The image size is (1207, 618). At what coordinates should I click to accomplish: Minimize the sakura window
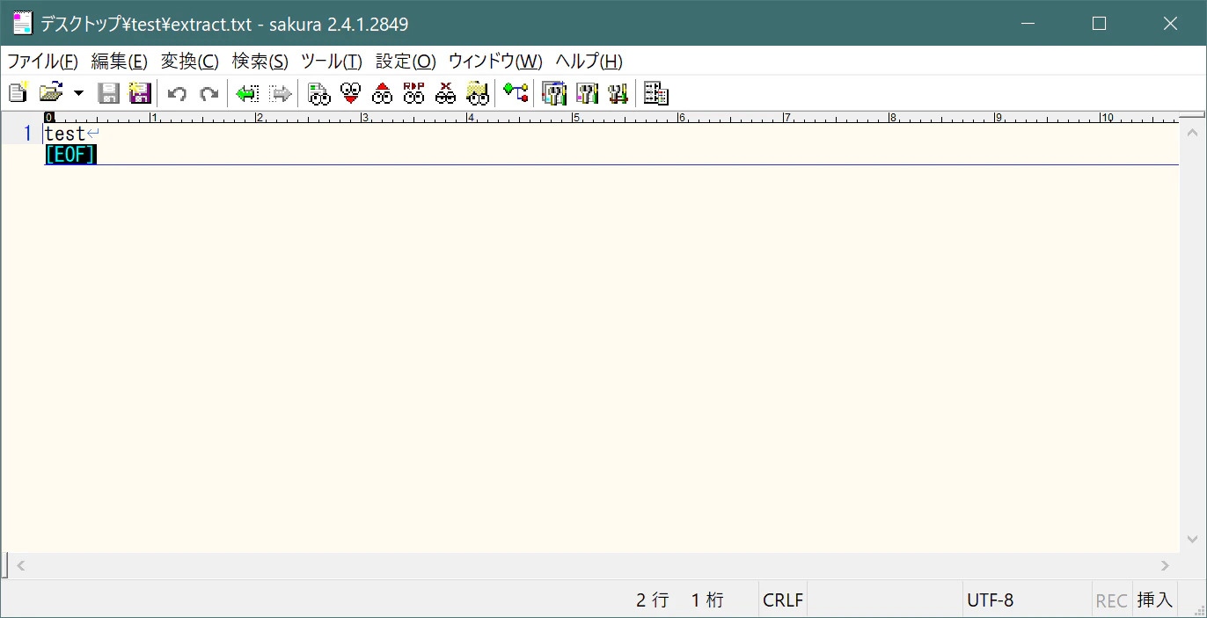(x=1028, y=24)
